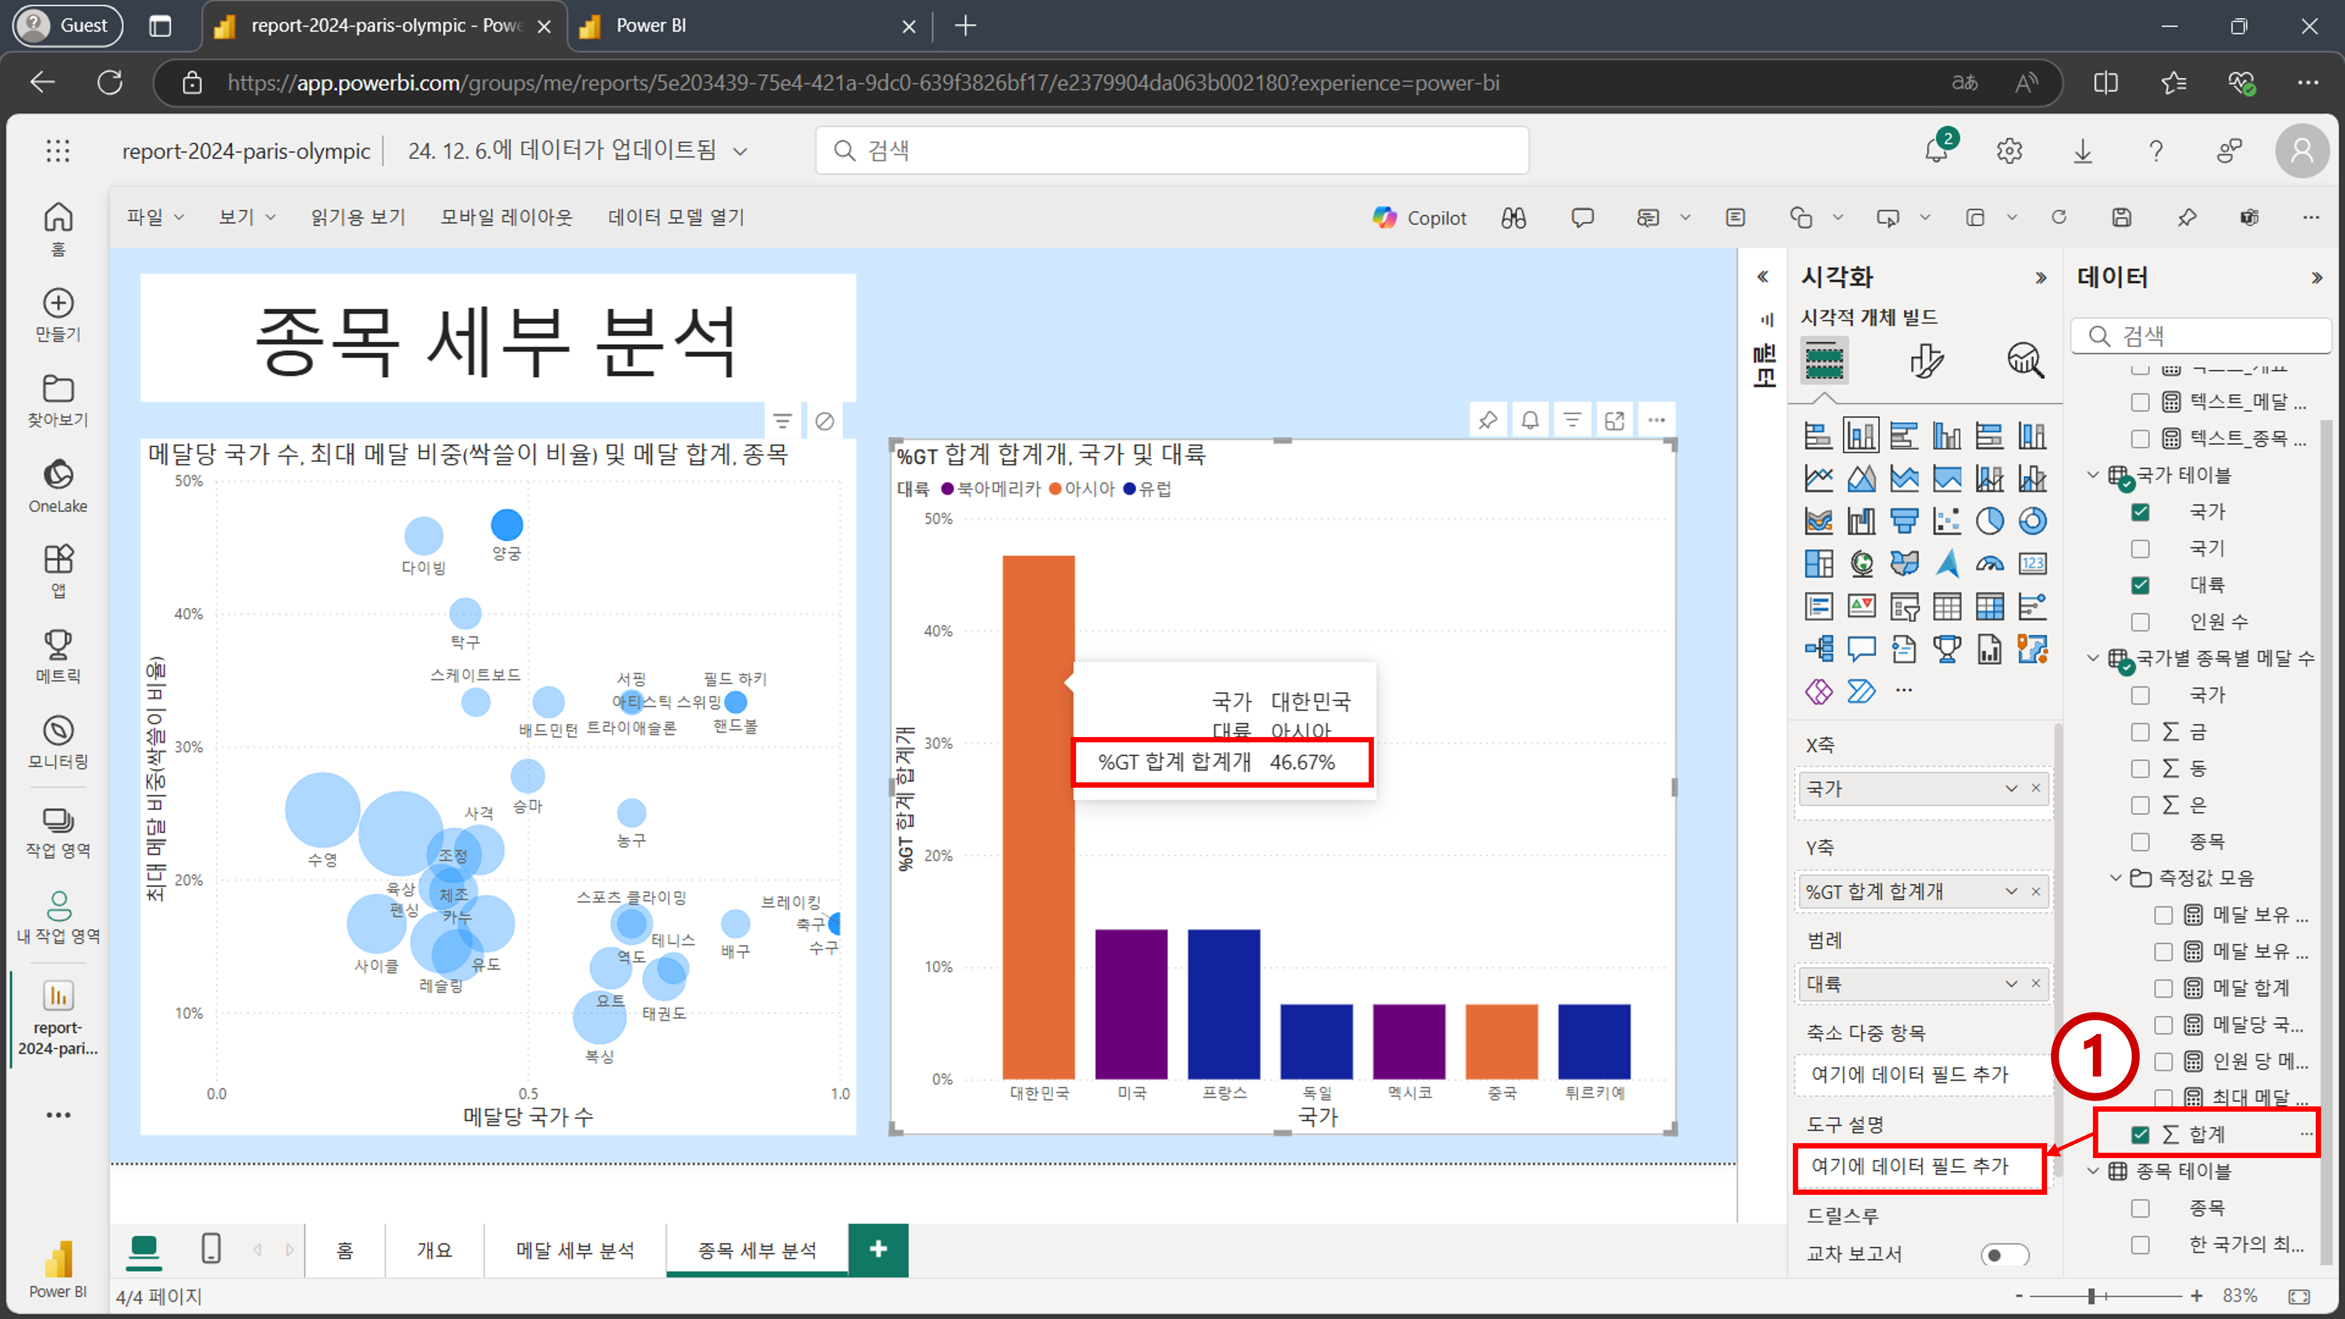Viewport: 2345px width, 1319px height.
Task: Open the 파일 menu
Action: point(155,217)
